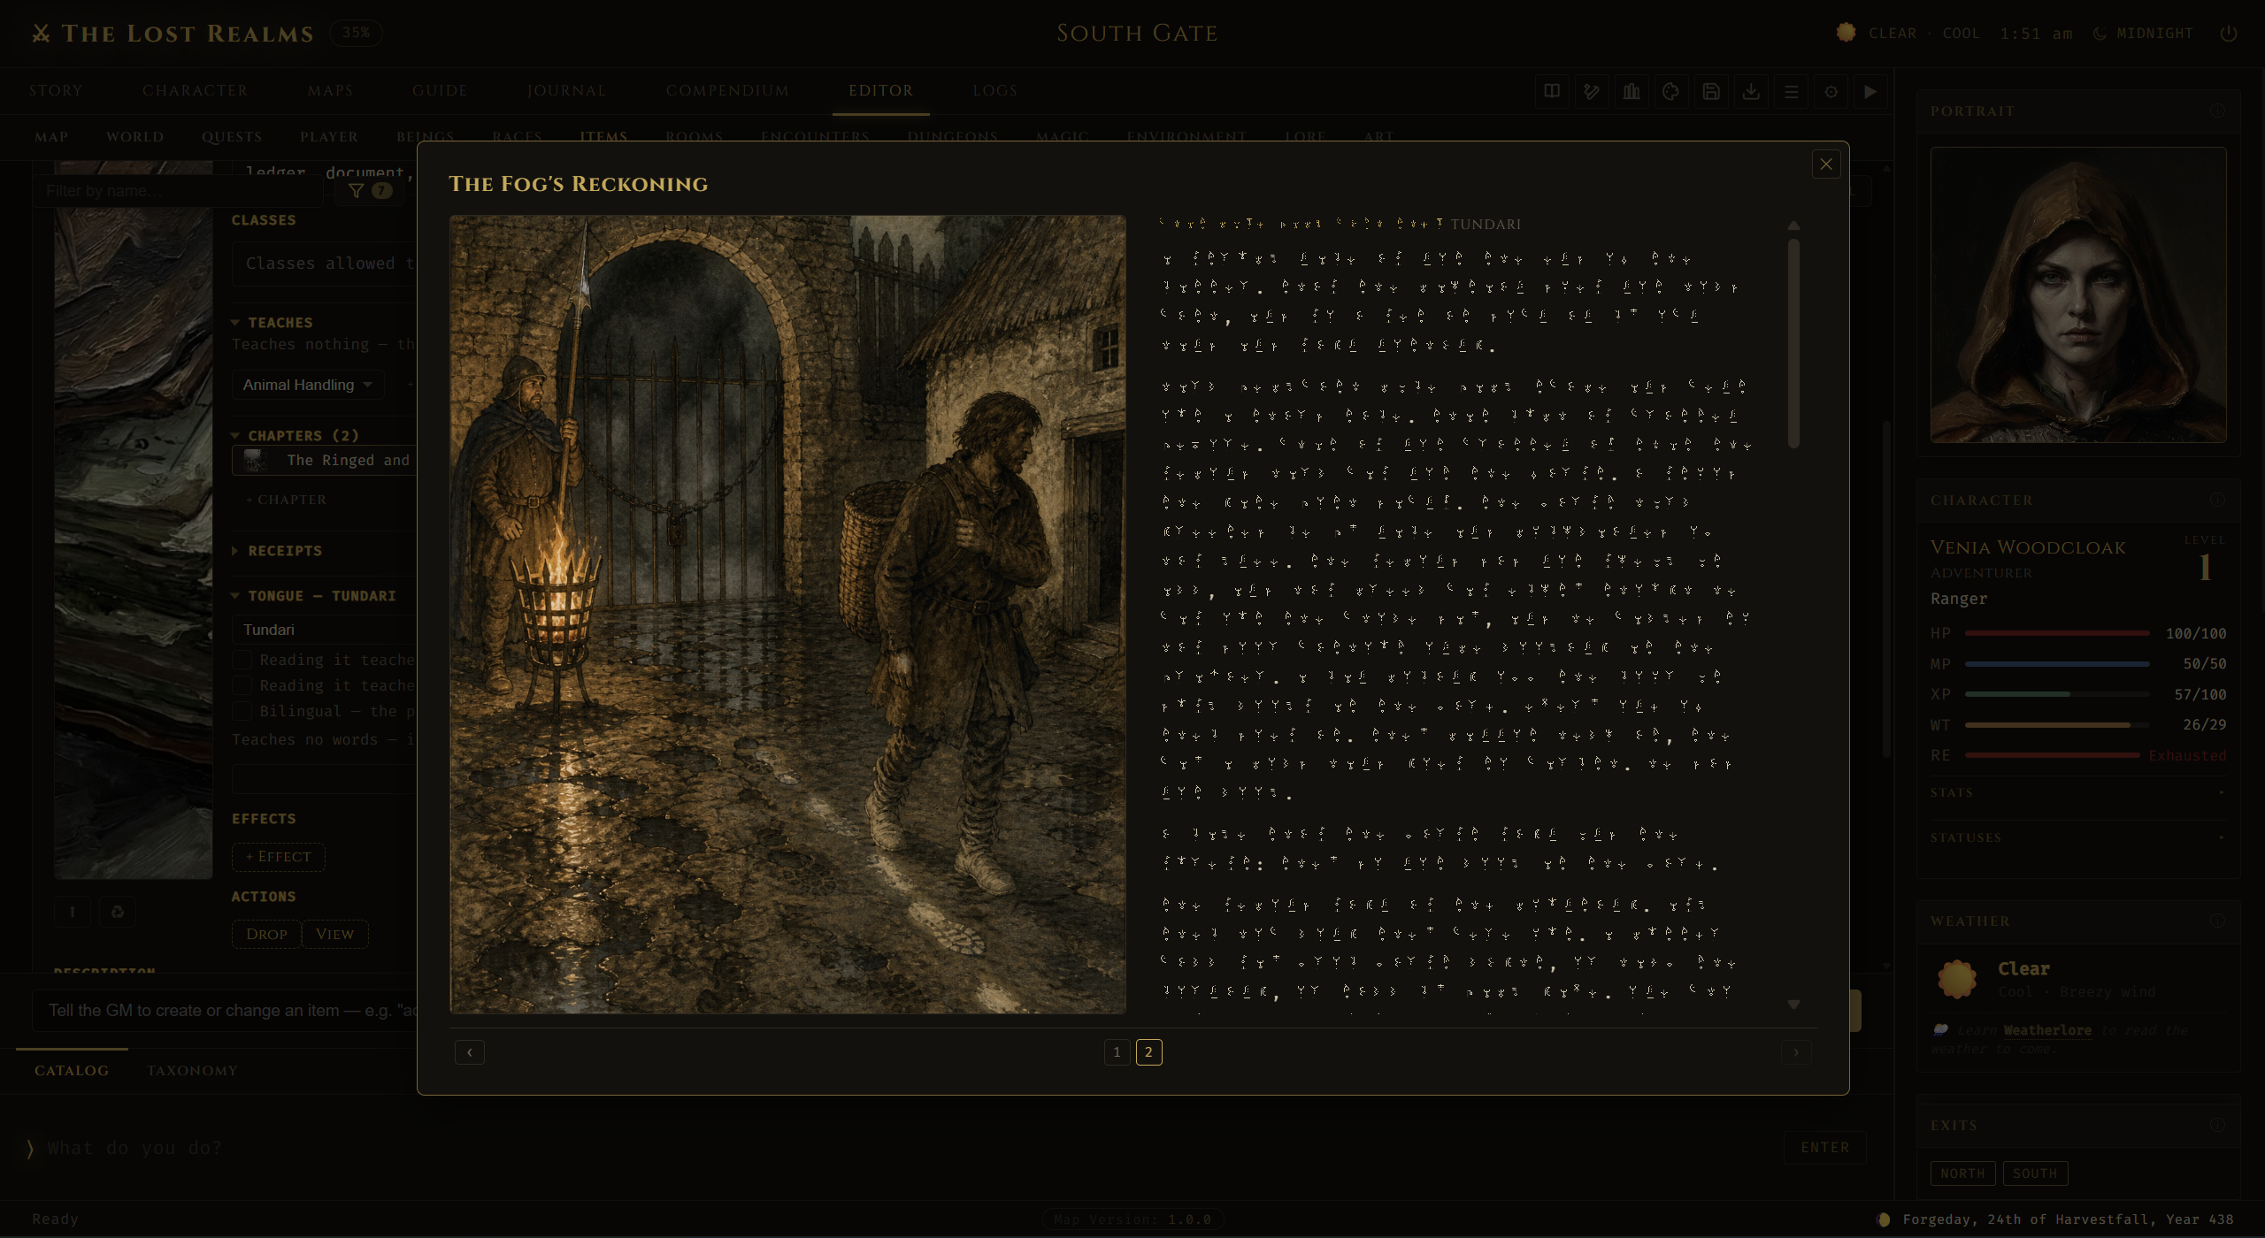
Task: Click the previous page arrow in the dialog
Action: [470, 1052]
